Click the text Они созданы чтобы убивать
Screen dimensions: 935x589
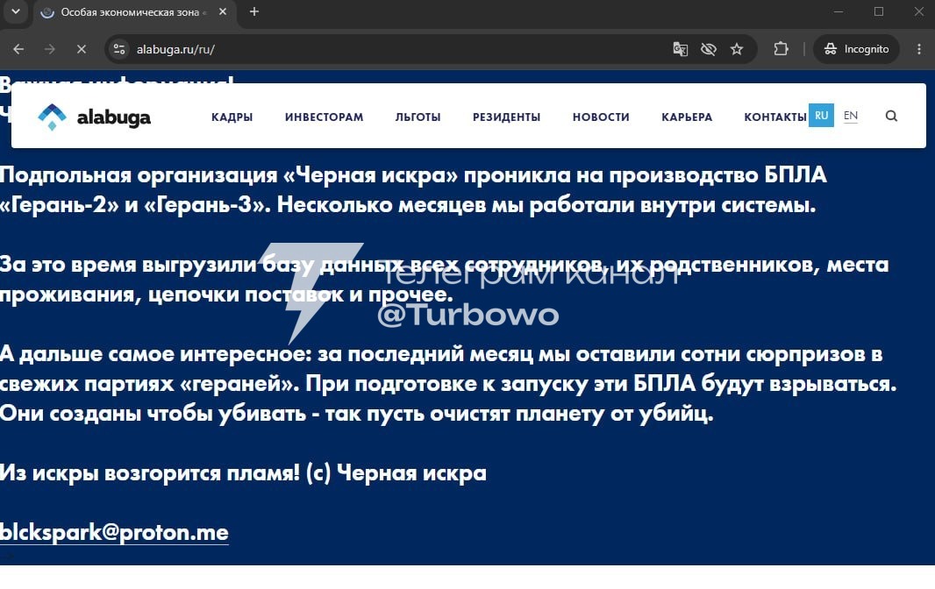tap(153, 413)
